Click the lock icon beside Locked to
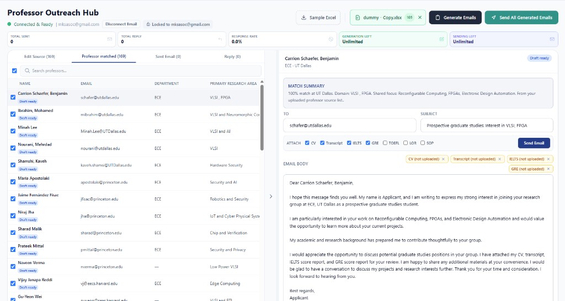 tap(148, 24)
